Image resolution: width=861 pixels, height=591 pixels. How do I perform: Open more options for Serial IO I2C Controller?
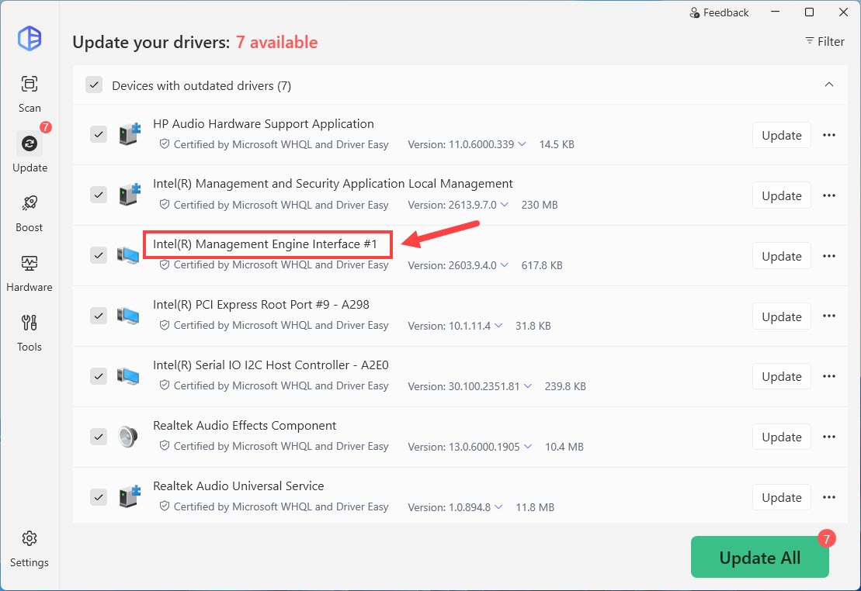829,376
